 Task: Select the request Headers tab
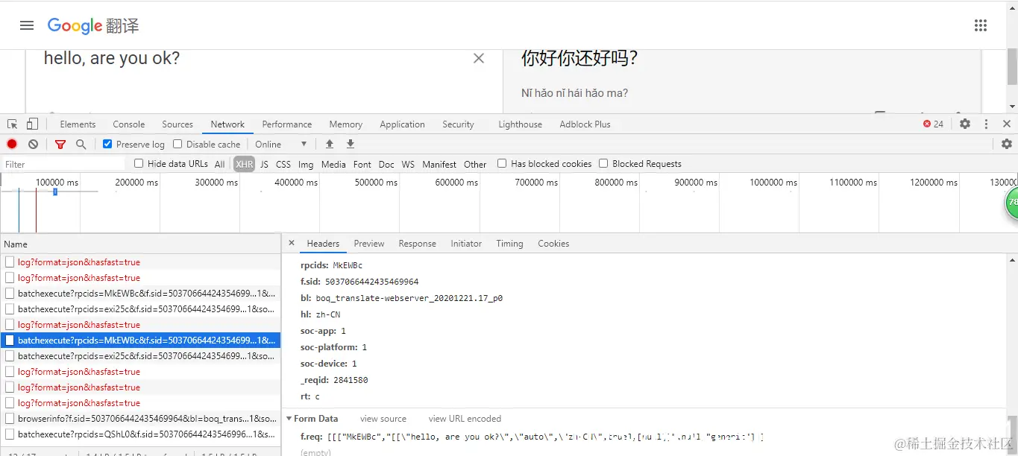point(323,244)
